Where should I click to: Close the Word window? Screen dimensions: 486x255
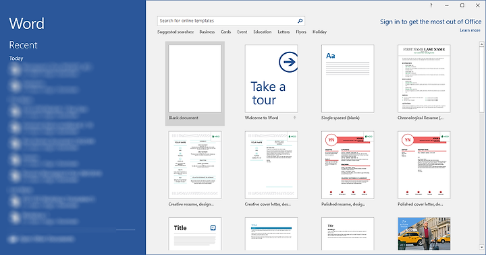[x=478, y=5]
